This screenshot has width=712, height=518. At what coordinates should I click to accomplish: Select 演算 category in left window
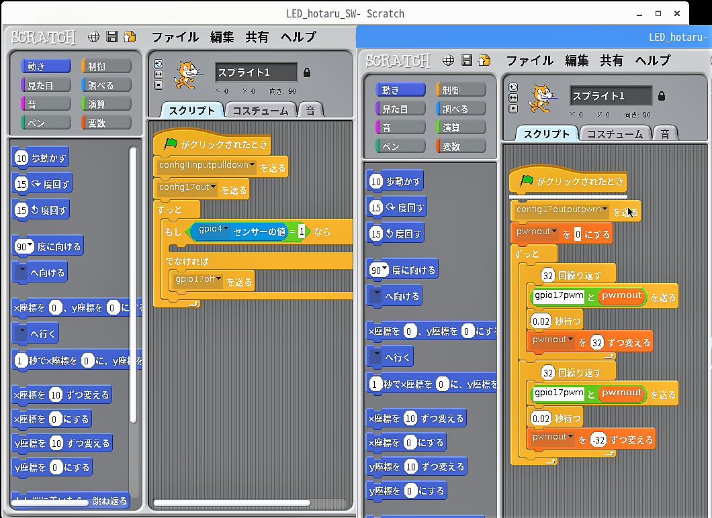[106, 104]
